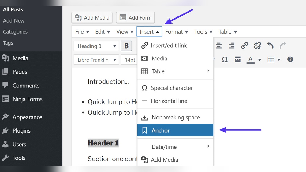Screen dimensions: 306x172
Task: Choose Nonbreaking space from Insert menu
Action: [x=175, y=117]
